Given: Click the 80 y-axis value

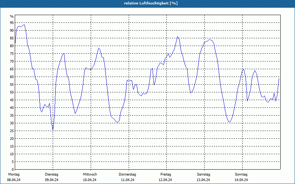Looking at the screenshot, I should (x=12, y=46).
